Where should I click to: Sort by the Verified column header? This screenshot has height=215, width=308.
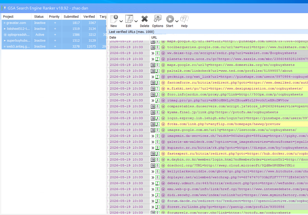(x=89, y=17)
